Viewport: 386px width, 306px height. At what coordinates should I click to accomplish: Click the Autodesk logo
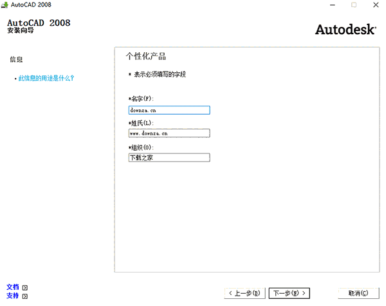345,30
